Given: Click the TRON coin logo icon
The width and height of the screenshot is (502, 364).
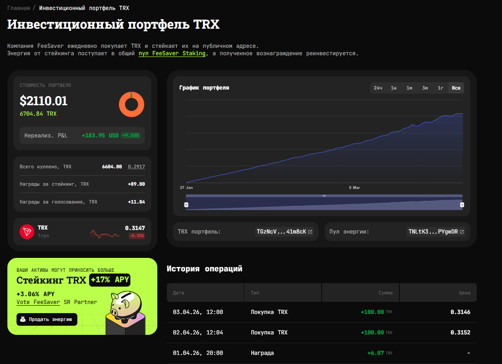Looking at the screenshot, I should (27, 231).
